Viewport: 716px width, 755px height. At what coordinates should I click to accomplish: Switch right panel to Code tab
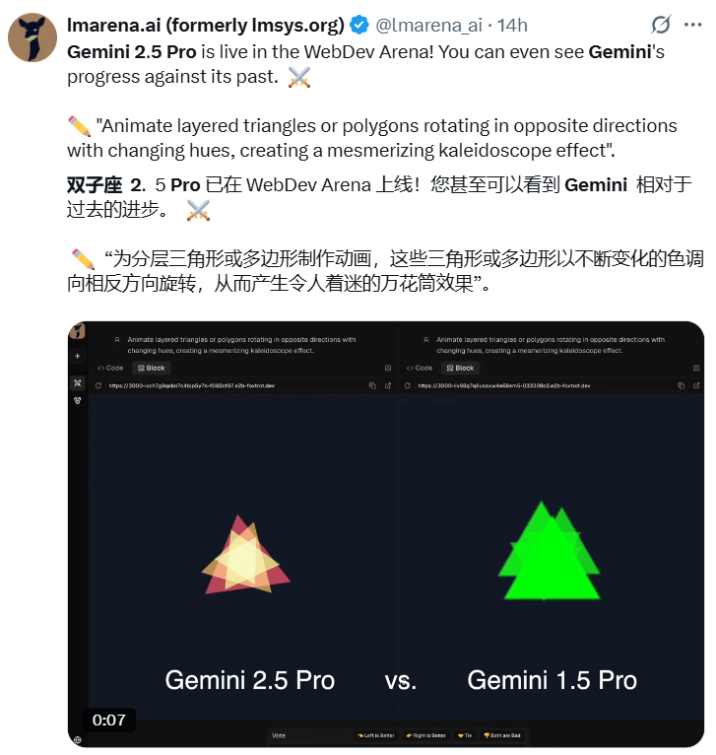(420, 368)
